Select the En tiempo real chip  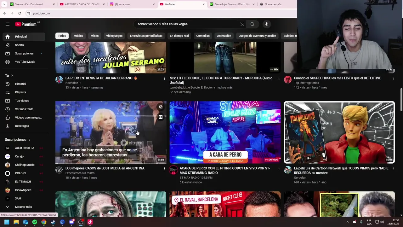click(179, 36)
